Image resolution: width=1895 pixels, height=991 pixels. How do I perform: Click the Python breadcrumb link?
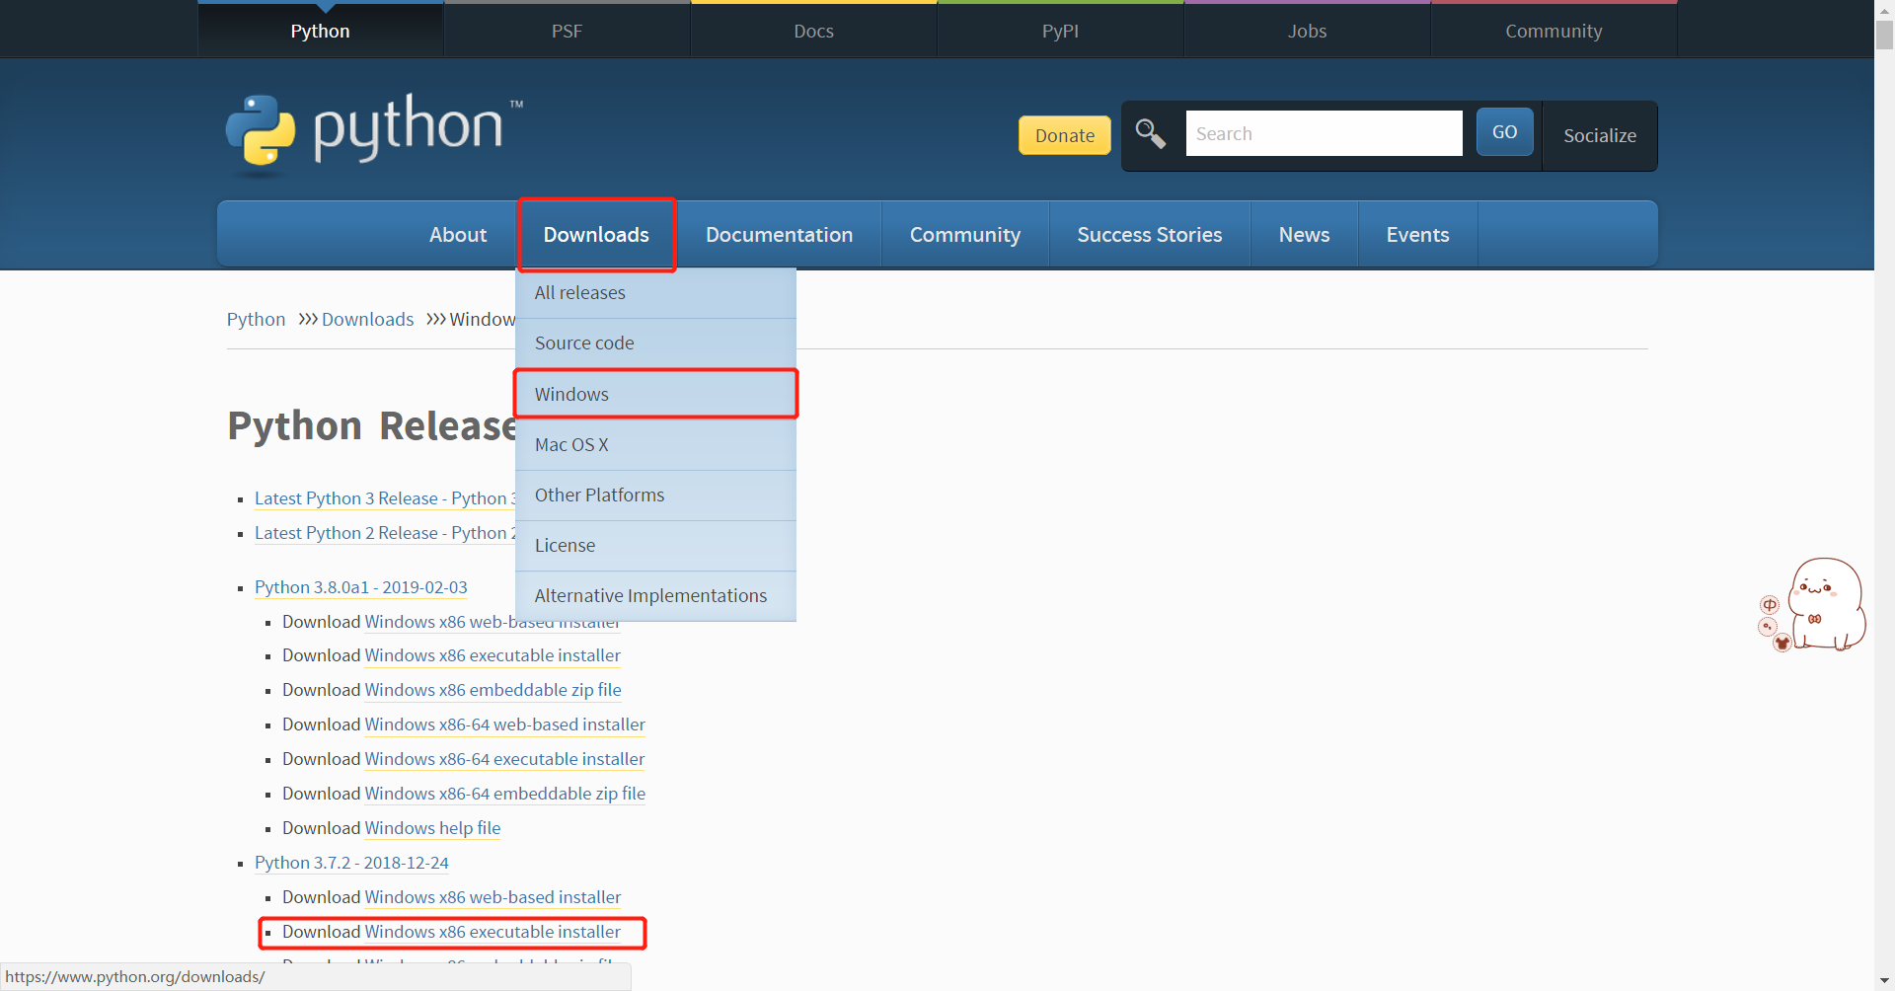(x=256, y=319)
